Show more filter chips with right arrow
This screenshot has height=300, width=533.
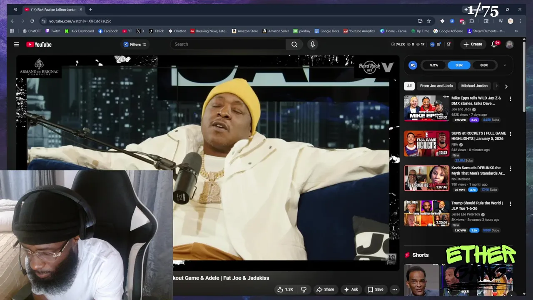click(506, 86)
